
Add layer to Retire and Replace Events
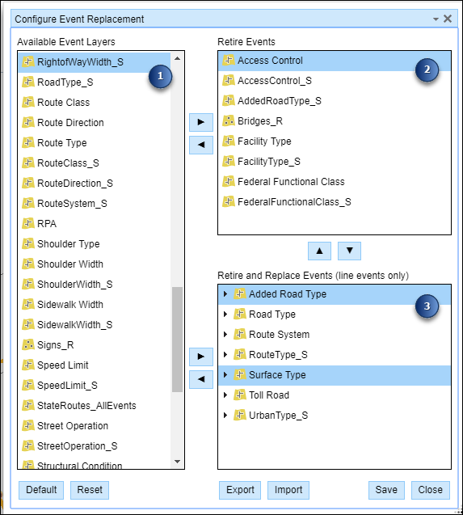[x=201, y=357]
